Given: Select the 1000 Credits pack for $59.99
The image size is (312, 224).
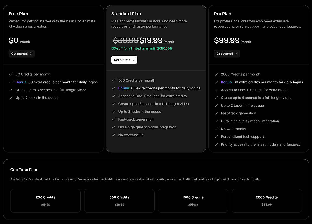Looking at the screenshot, I should point(193,201).
